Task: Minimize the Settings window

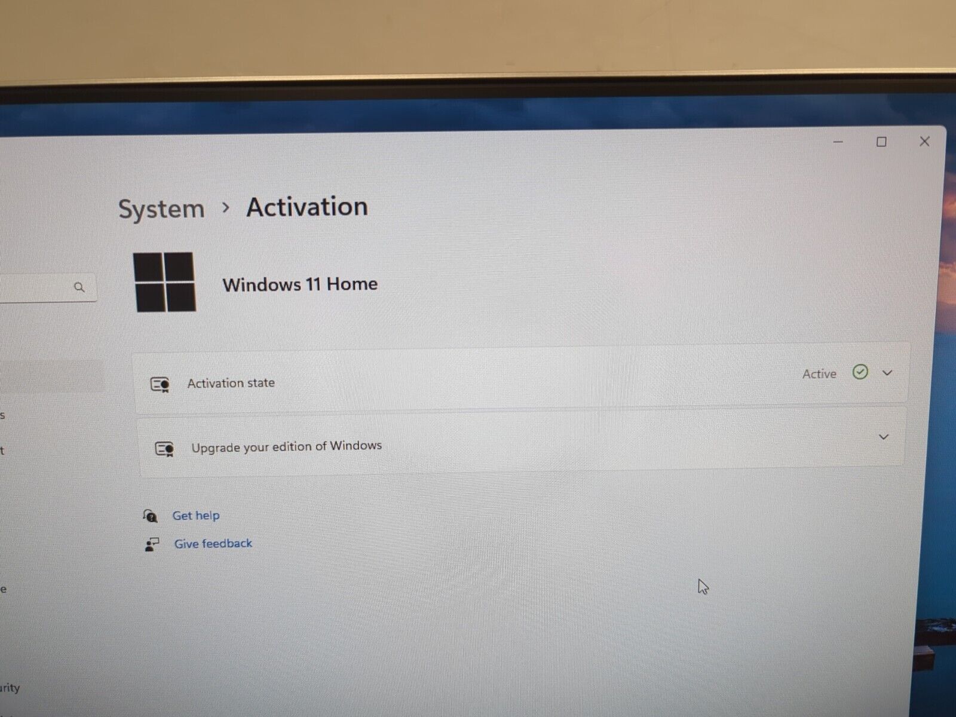Action: coord(838,142)
